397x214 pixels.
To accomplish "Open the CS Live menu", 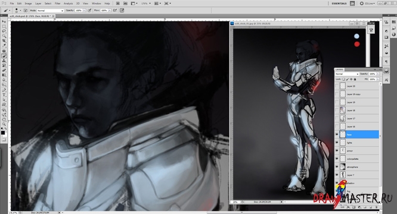I will [x=367, y=4].
